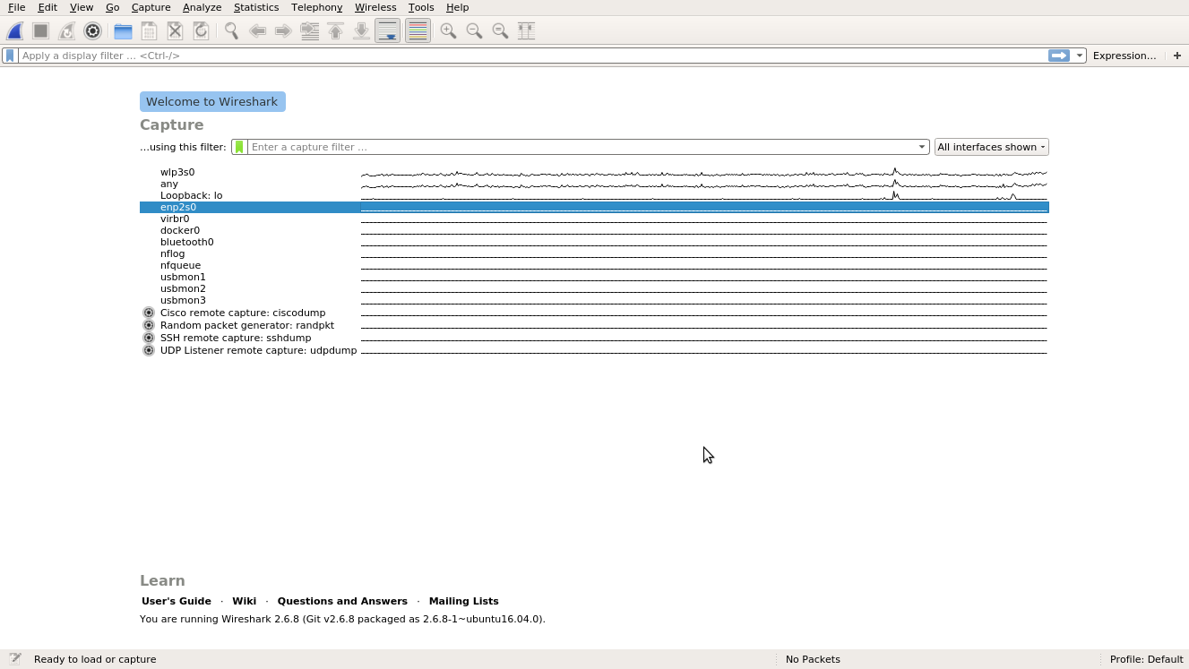Image resolution: width=1189 pixels, height=669 pixels.
Task: Open the capture options gear icon
Action: pyautogui.click(x=92, y=31)
